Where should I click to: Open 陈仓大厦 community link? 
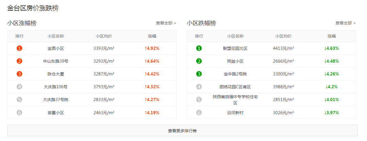(x=56, y=74)
